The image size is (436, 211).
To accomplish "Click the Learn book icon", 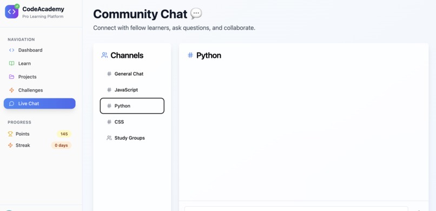I will pos(12,64).
